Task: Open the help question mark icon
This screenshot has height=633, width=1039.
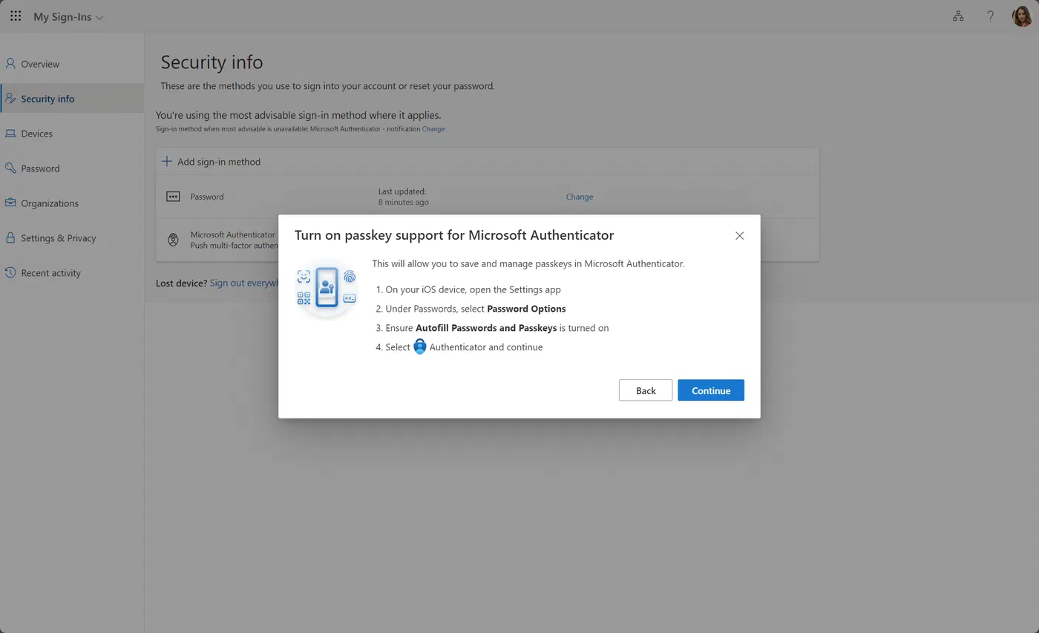Action: click(990, 16)
